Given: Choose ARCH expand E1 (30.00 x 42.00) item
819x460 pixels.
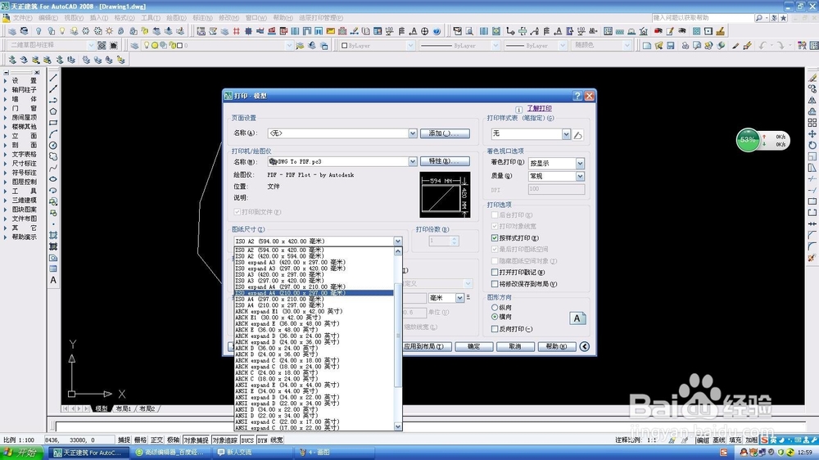Looking at the screenshot, I should [314, 311].
